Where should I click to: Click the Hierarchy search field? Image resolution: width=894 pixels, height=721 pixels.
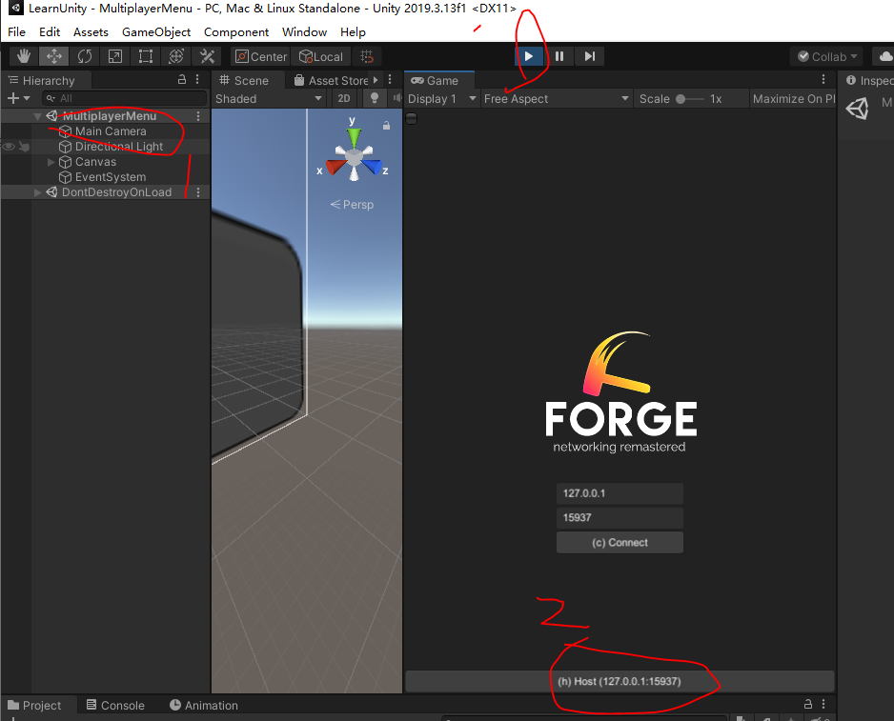point(124,98)
